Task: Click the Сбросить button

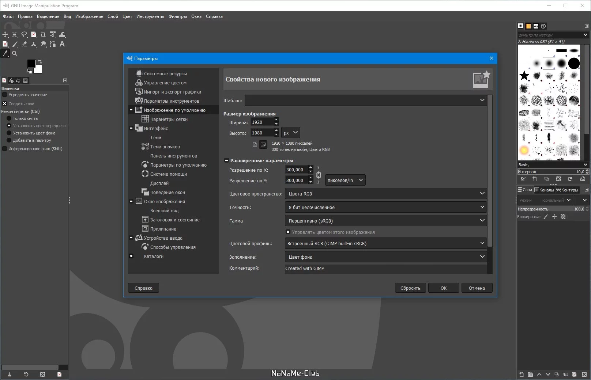Action: pos(410,288)
